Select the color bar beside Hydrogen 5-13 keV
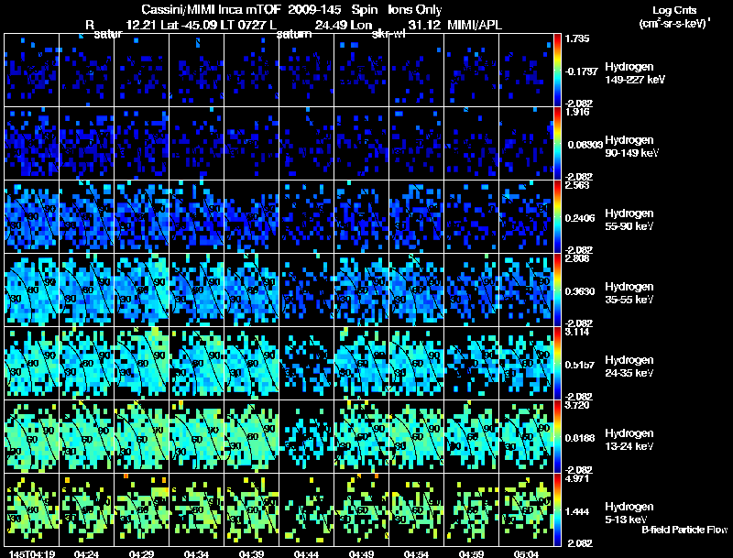Image resolution: width=733 pixels, height=558 pixels. pos(557,510)
